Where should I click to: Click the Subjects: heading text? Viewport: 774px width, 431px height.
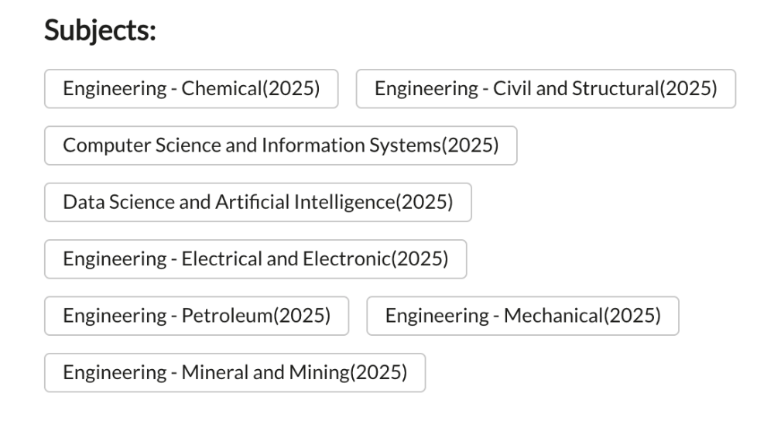click(101, 32)
